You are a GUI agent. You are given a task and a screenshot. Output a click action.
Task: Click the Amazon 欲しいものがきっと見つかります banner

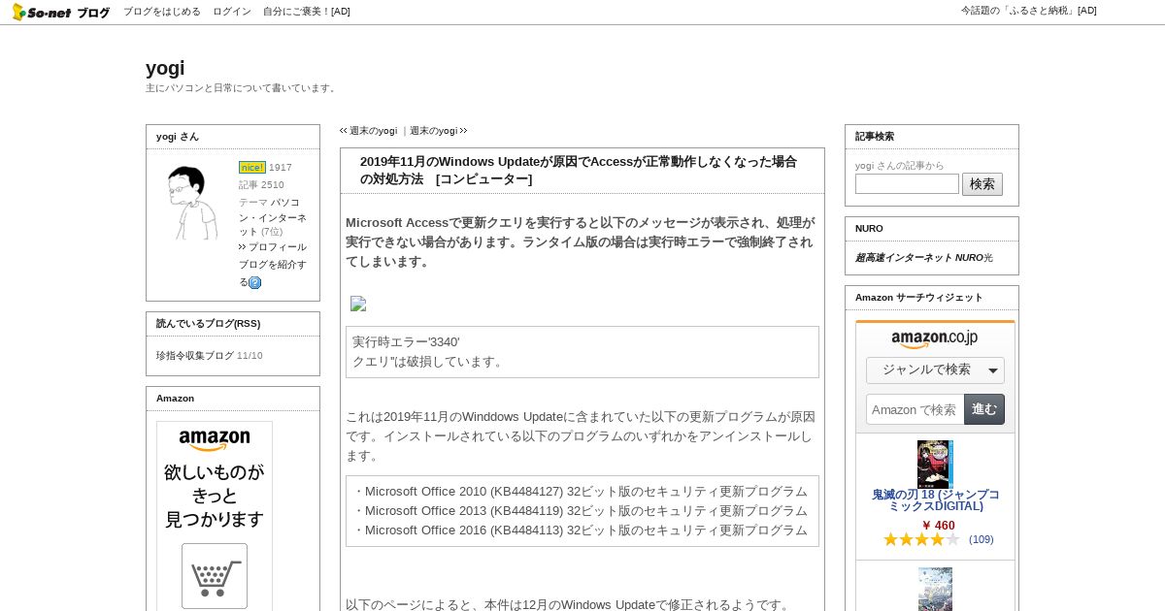point(215,516)
